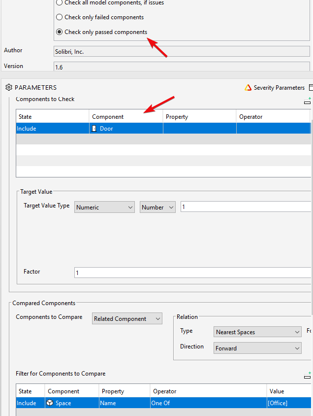Click the State column header in Components to Check
This screenshot has height=416, width=313.
tap(53, 117)
